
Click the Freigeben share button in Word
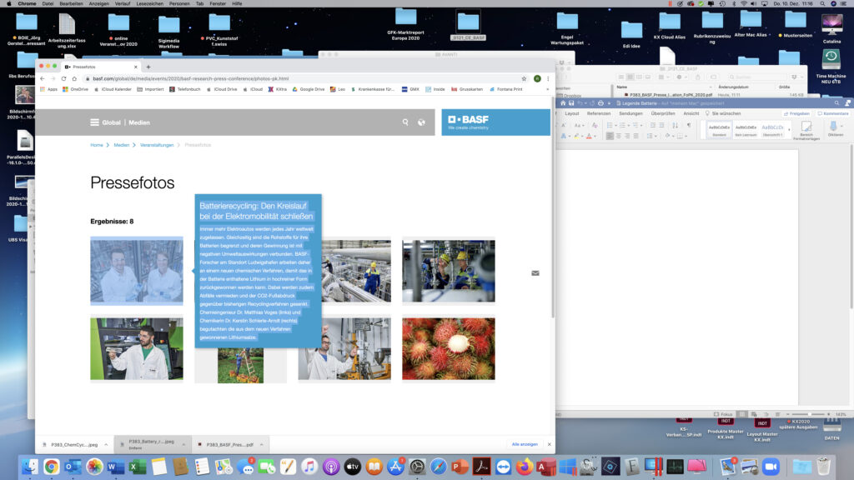click(x=796, y=113)
